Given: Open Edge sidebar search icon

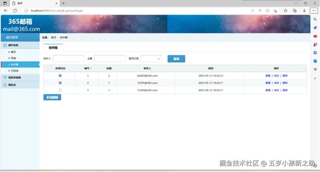Looking at the screenshot, I should coord(315,19).
